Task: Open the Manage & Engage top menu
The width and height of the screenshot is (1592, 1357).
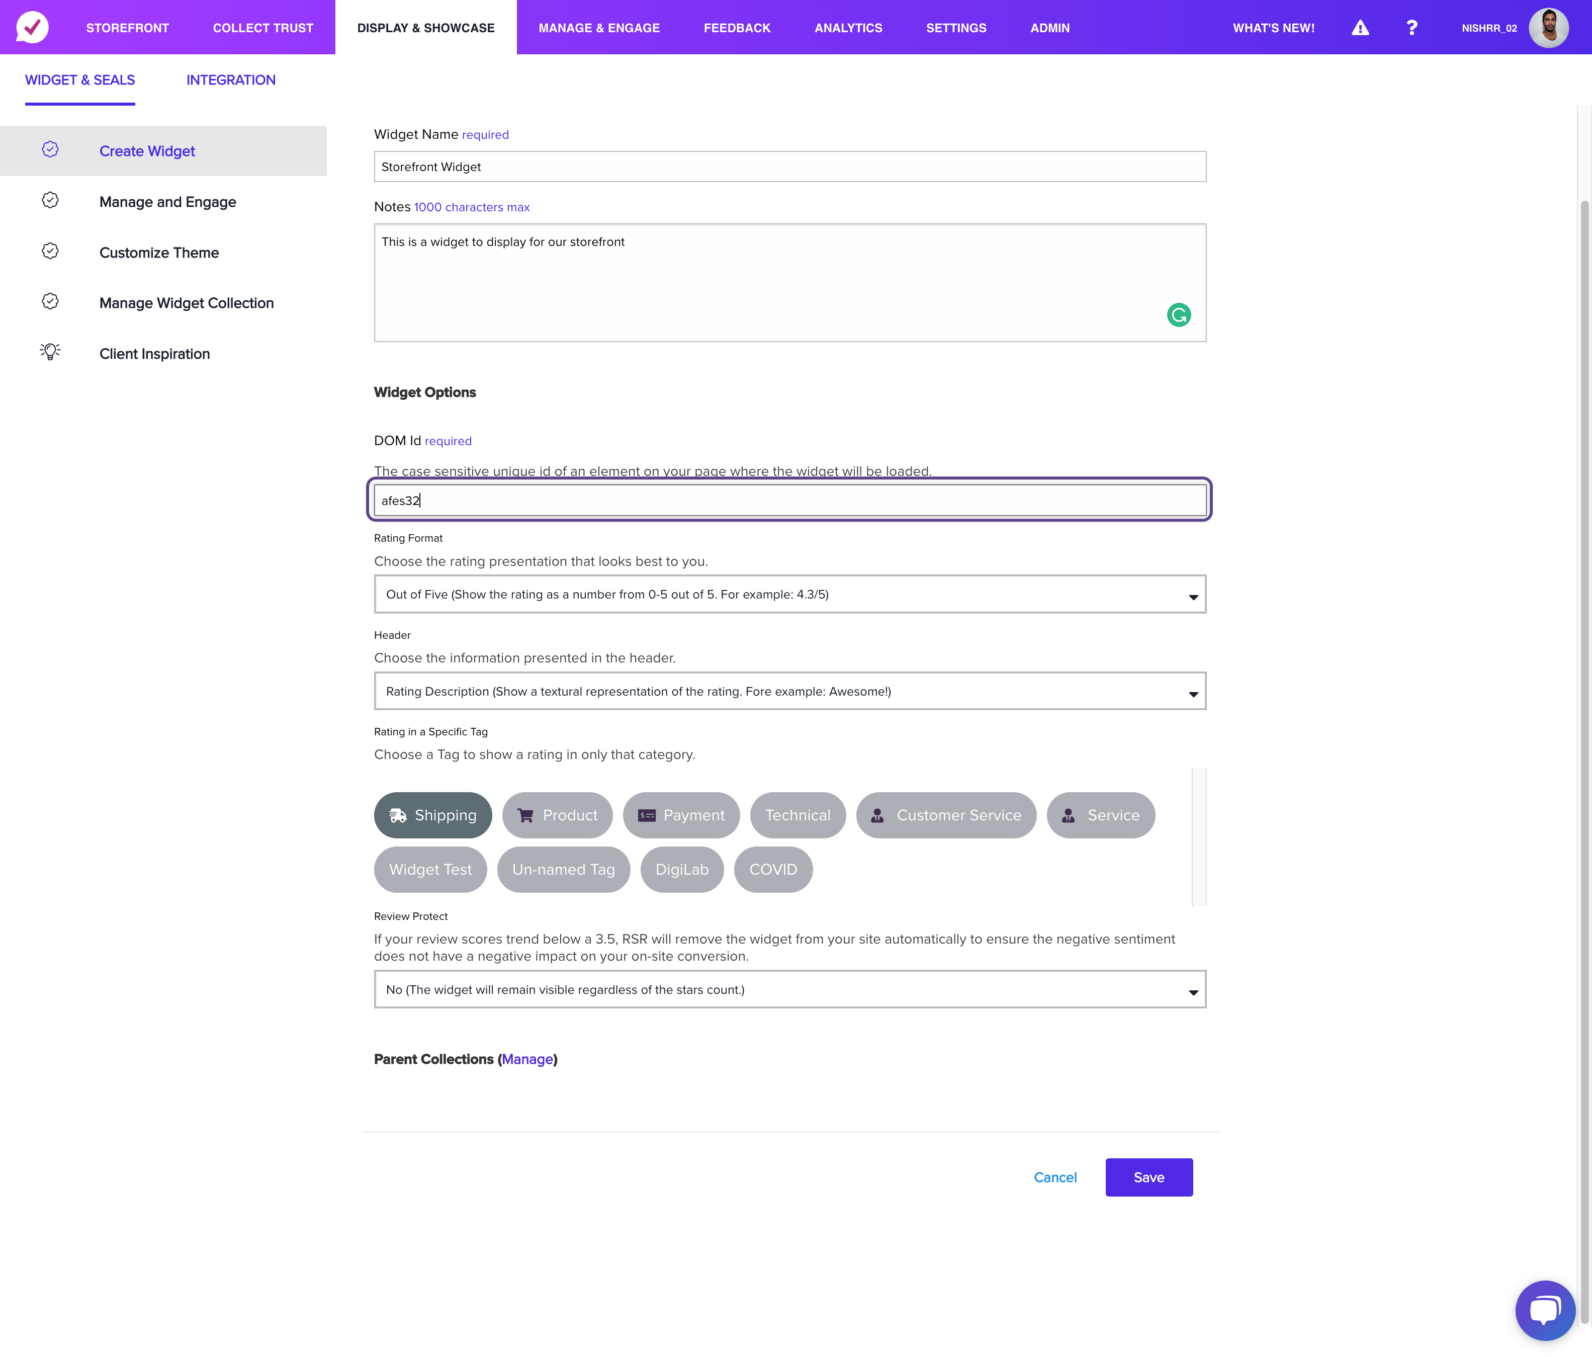Action: (x=599, y=28)
